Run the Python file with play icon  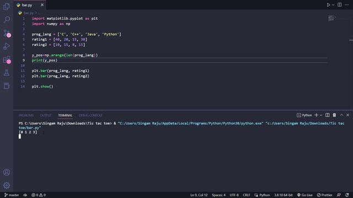(x=328, y=5)
